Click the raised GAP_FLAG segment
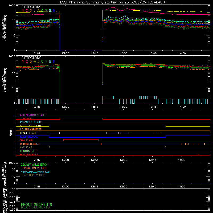 click(81, 118)
